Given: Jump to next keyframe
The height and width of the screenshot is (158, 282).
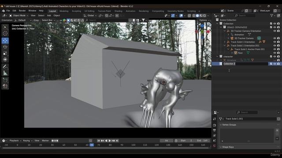Looking at the screenshot, I should pos(113,141).
